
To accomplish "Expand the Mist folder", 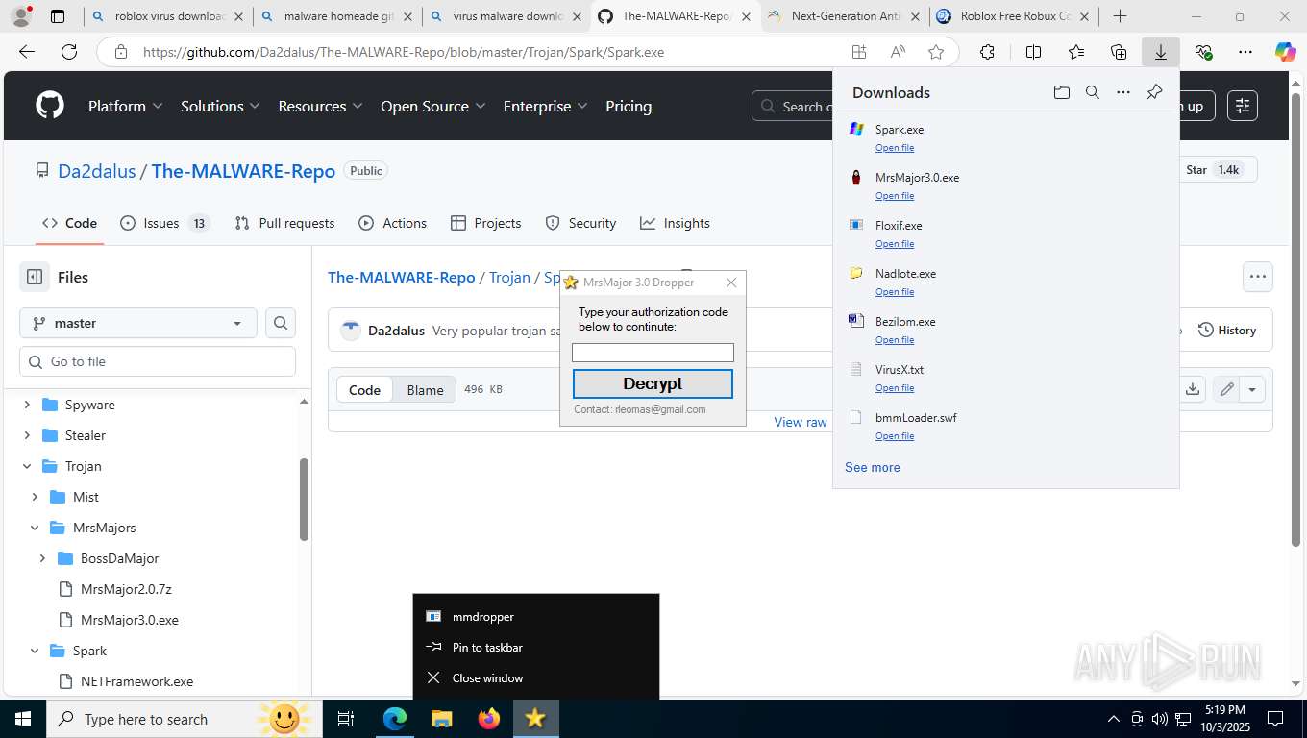I will [x=35, y=497].
